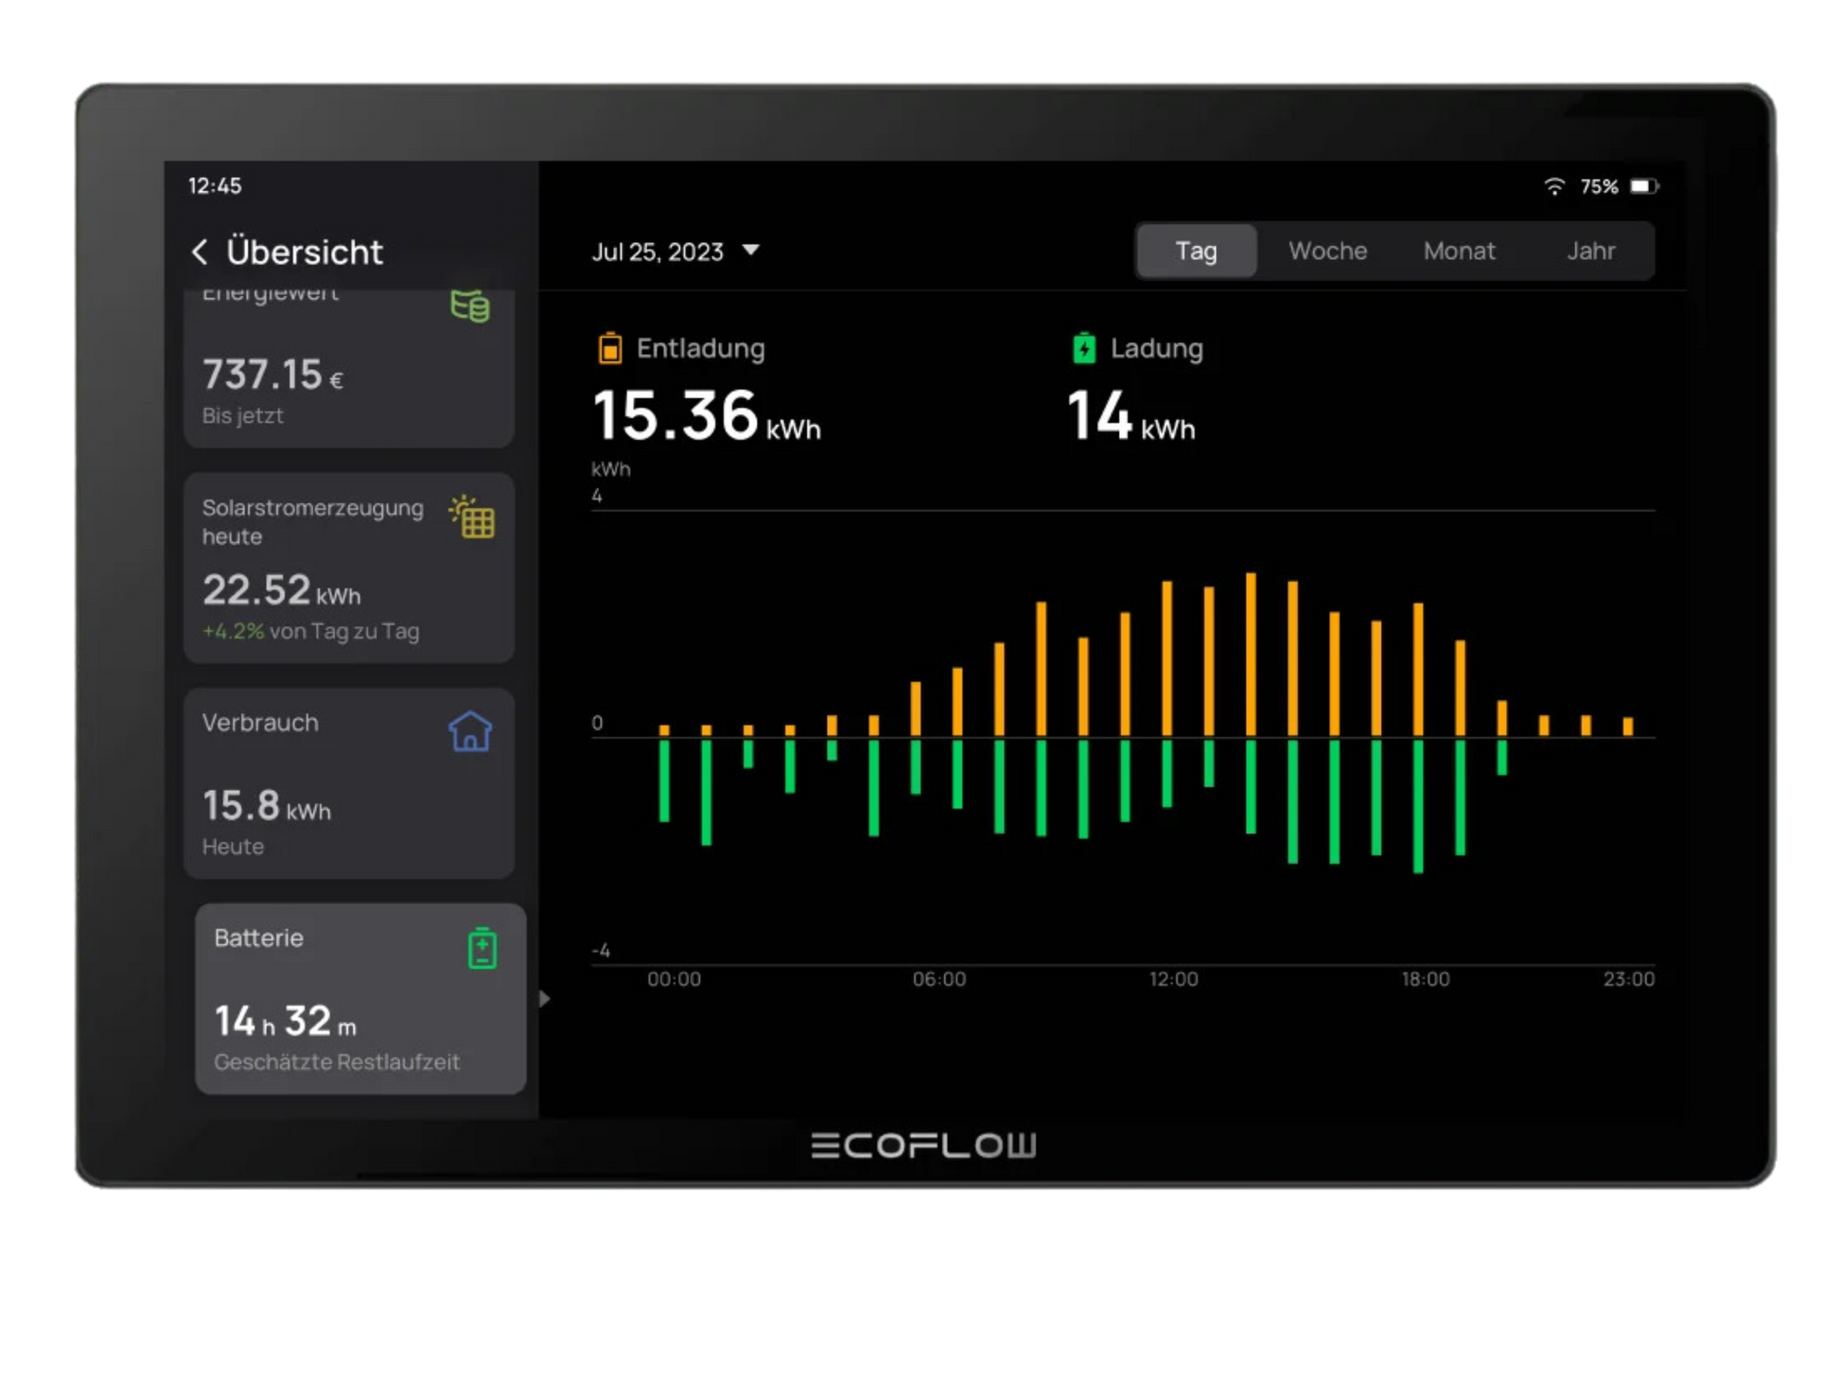Switch to the Monat tab

click(x=1459, y=251)
